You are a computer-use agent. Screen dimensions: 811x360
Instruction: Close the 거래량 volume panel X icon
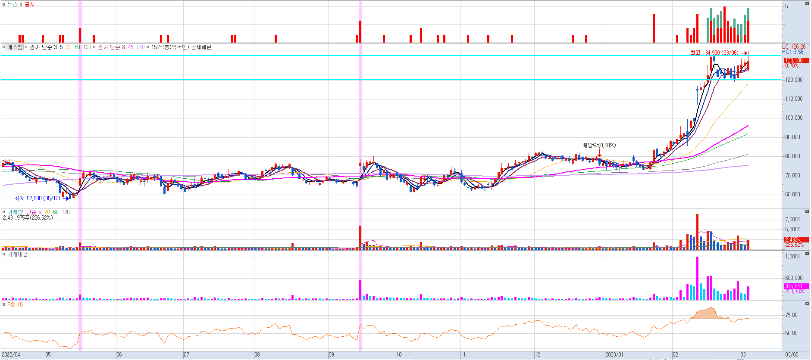point(807,211)
